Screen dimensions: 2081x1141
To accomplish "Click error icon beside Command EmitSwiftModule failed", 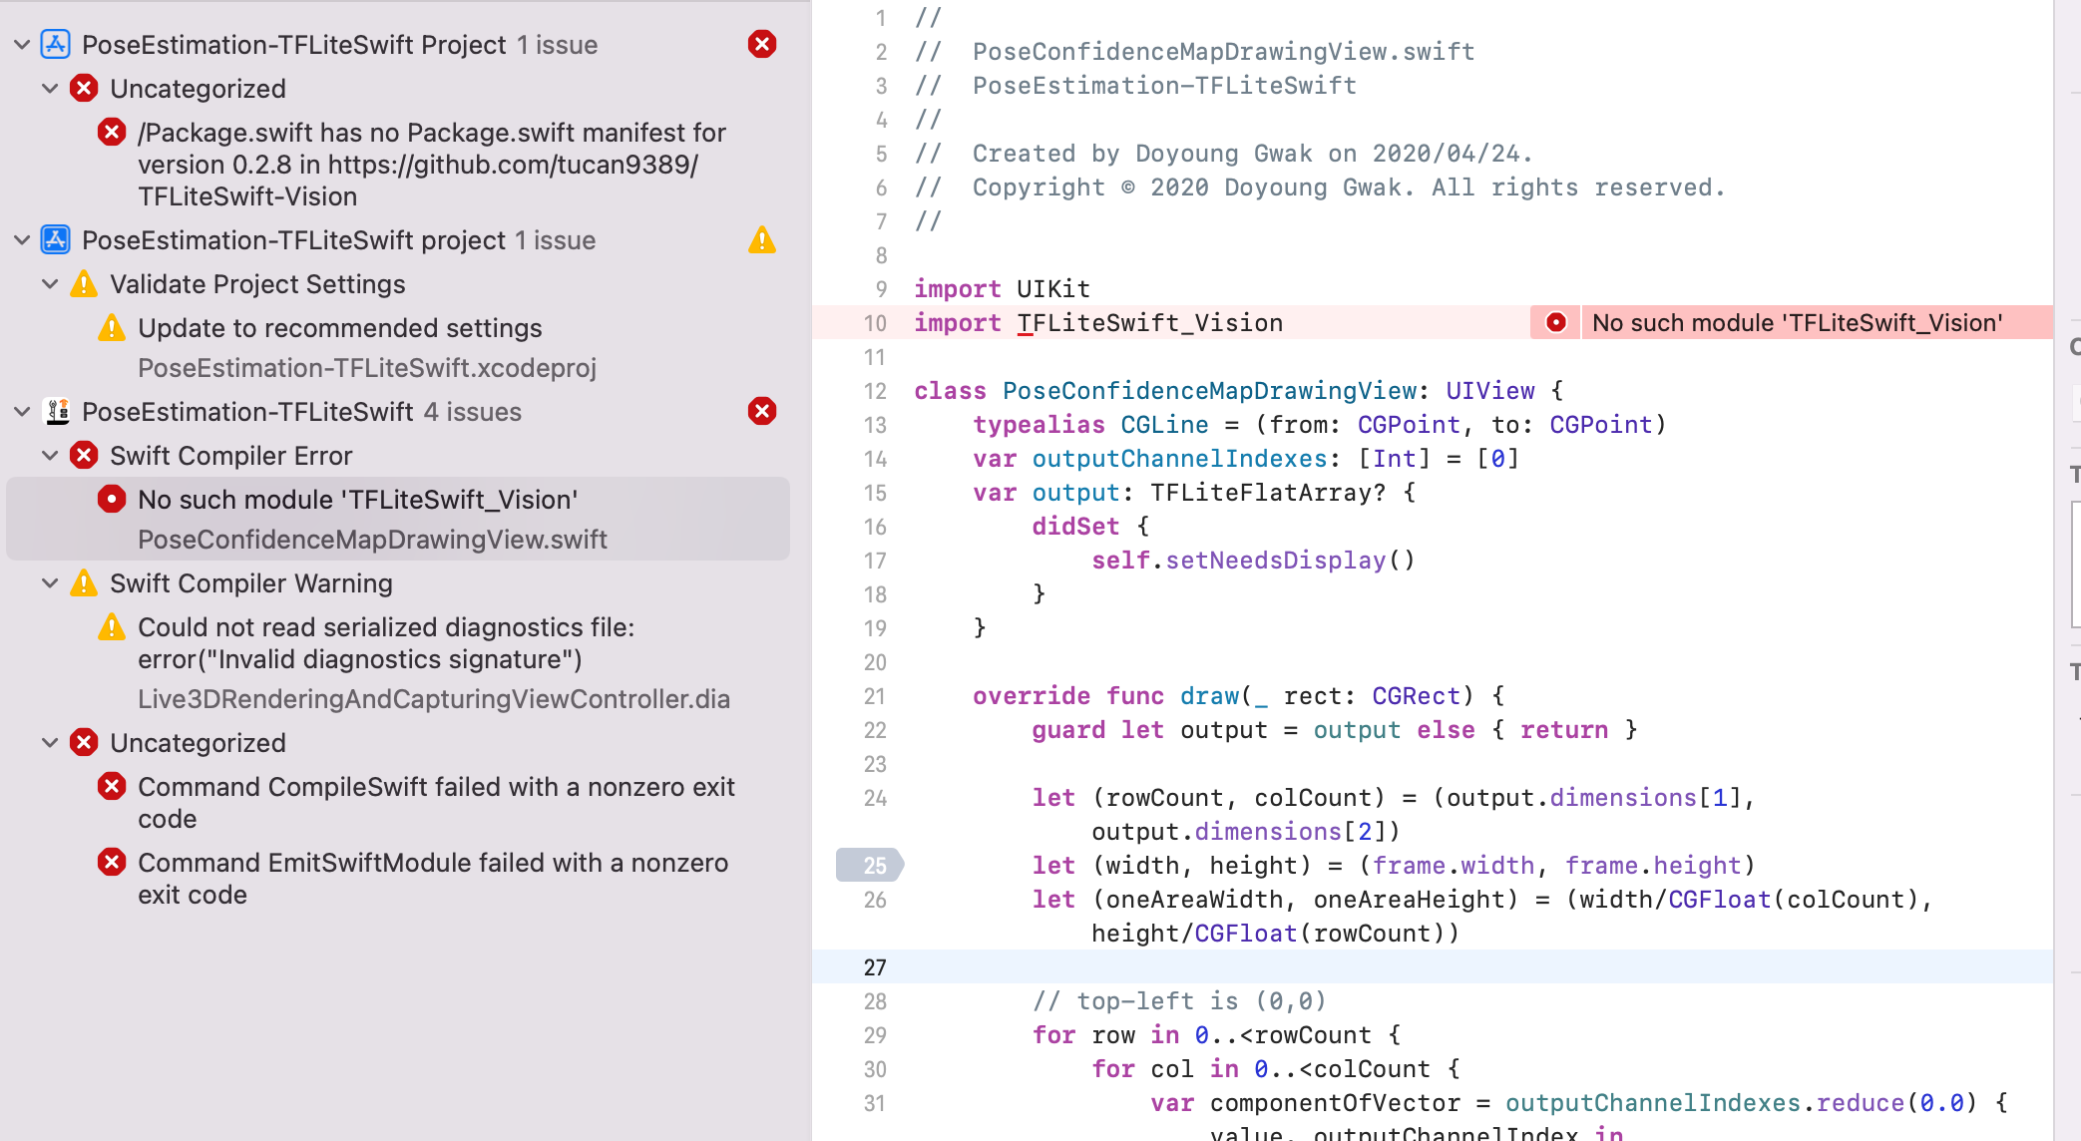I will [112, 863].
